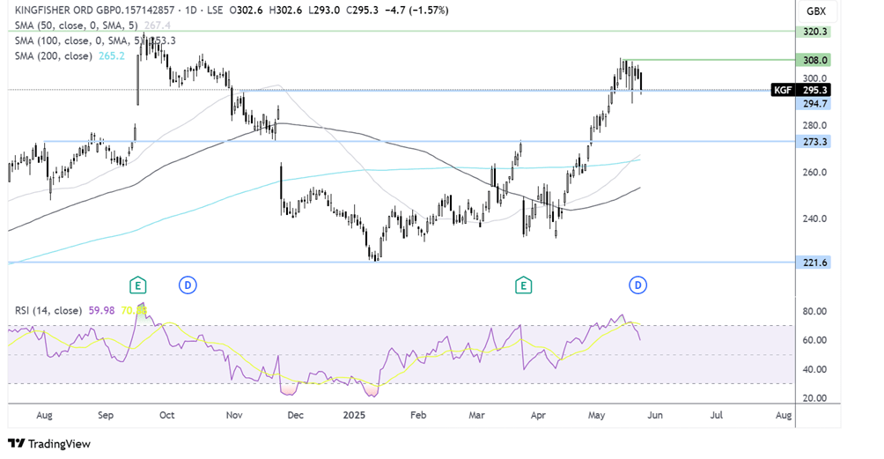This screenshot has height=459, width=884.
Task: Click the Oct label on time axis
Action: click(167, 415)
